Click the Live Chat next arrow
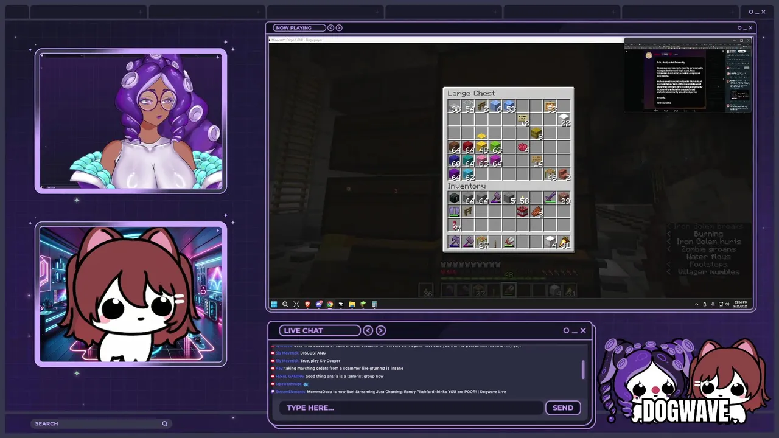Screen dimensions: 779x438 tap(381, 330)
